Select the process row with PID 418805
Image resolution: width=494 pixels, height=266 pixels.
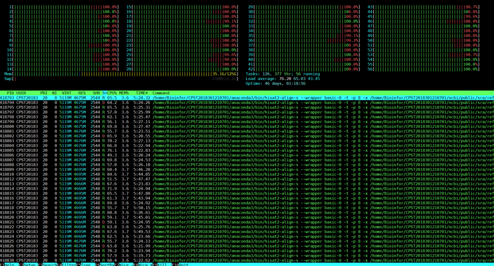(x=247, y=150)
